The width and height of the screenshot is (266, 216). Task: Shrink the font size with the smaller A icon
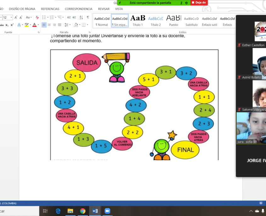pyautogui.click(x=21, y=17)
